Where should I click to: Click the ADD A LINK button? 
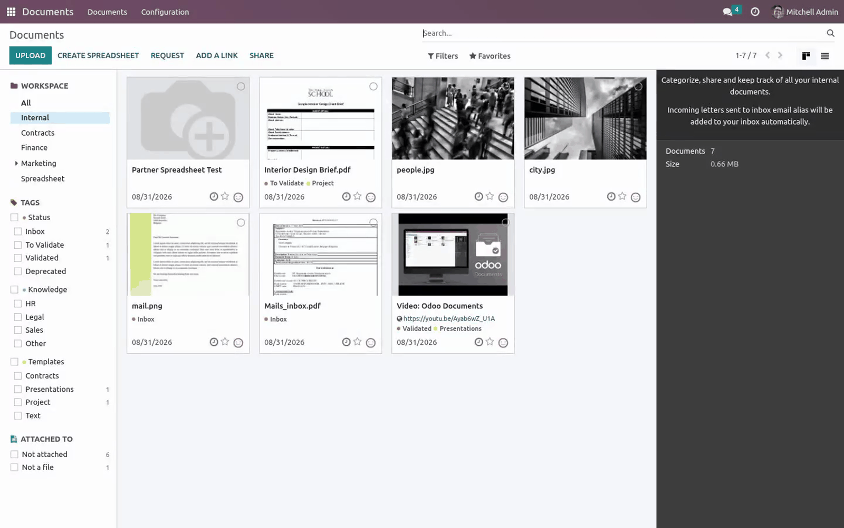coord(217,55)
